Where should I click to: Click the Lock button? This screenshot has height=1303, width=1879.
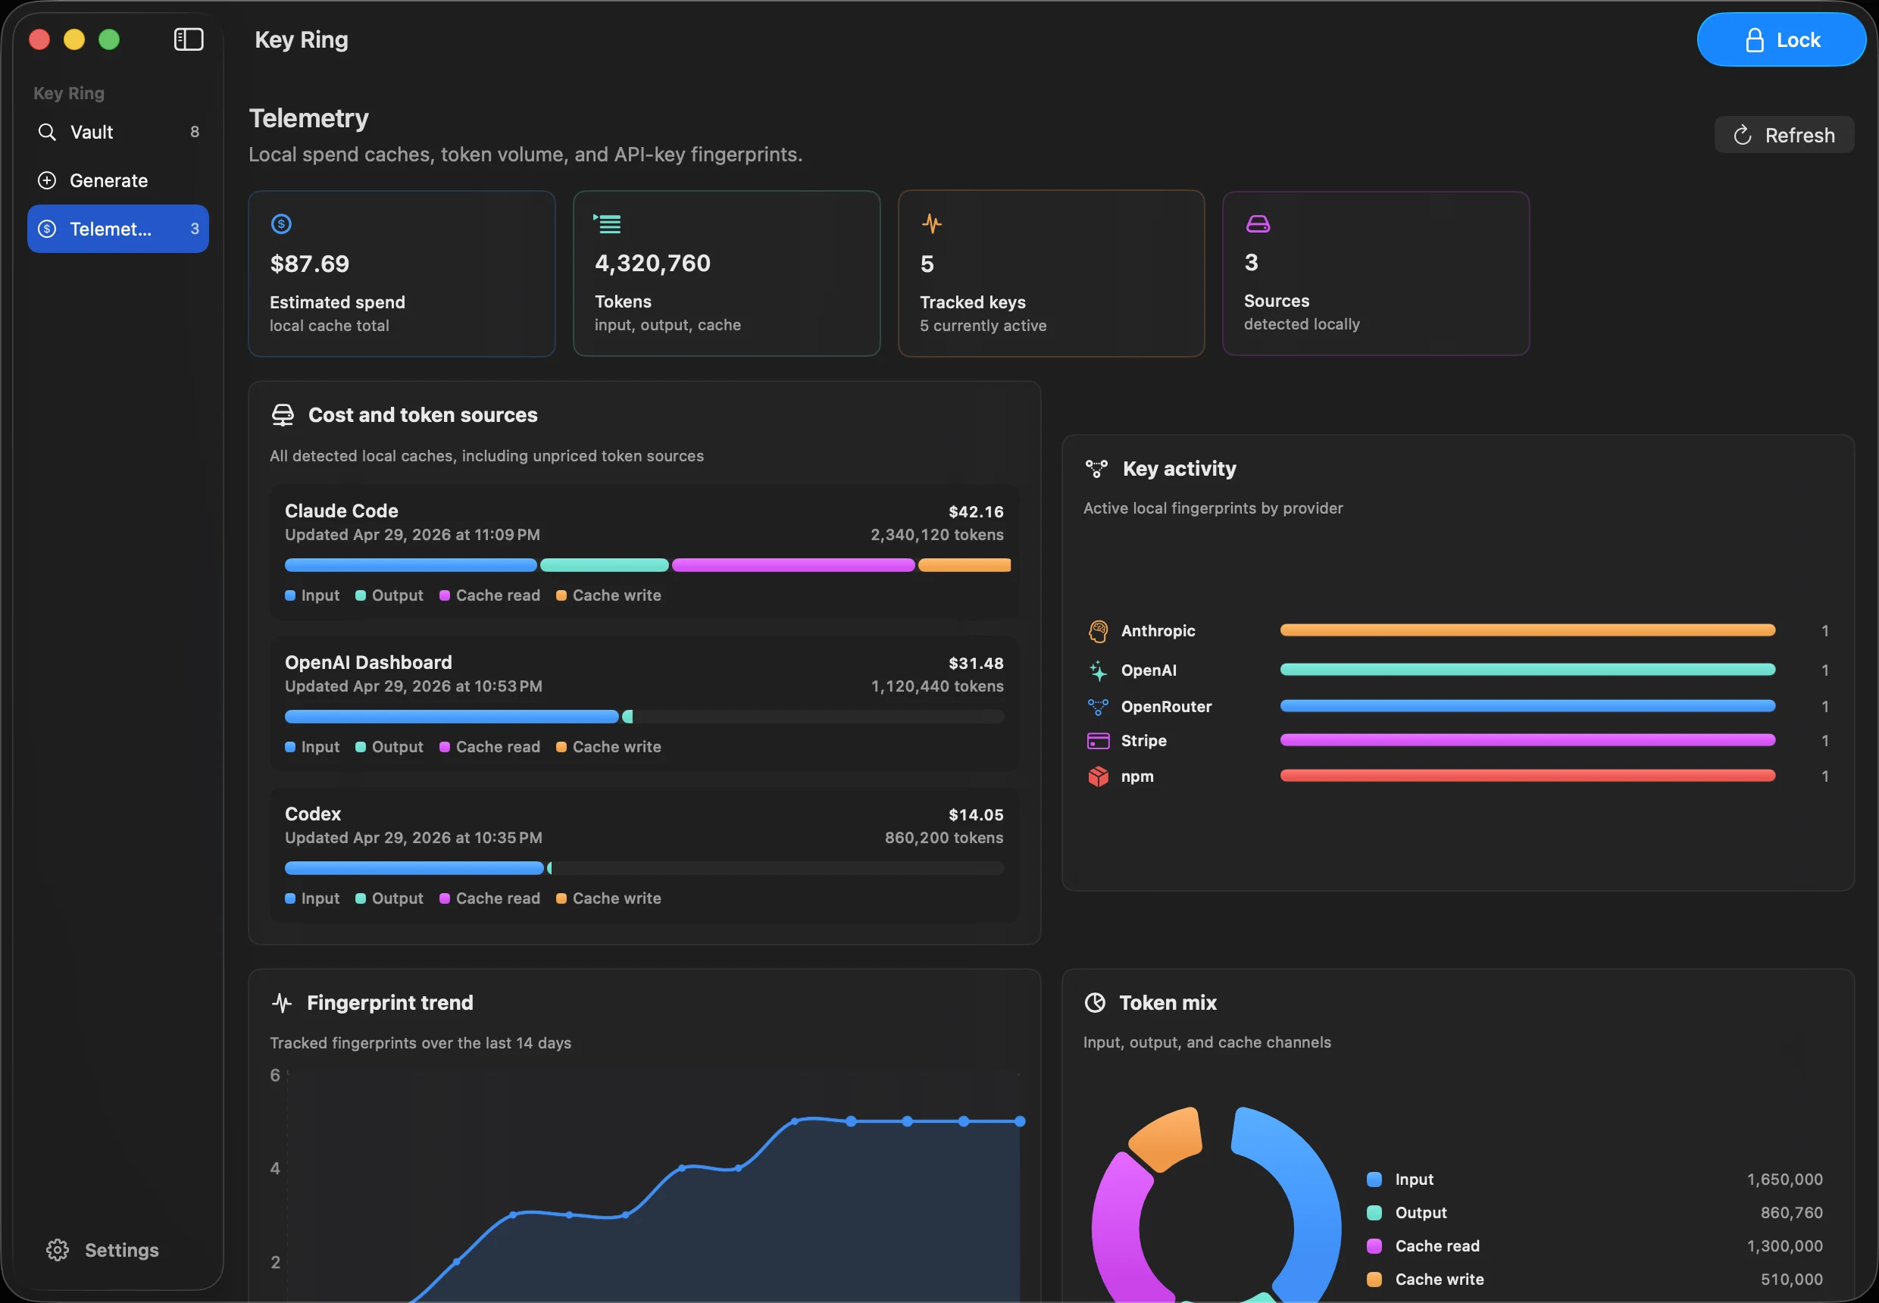[1781, 39]
